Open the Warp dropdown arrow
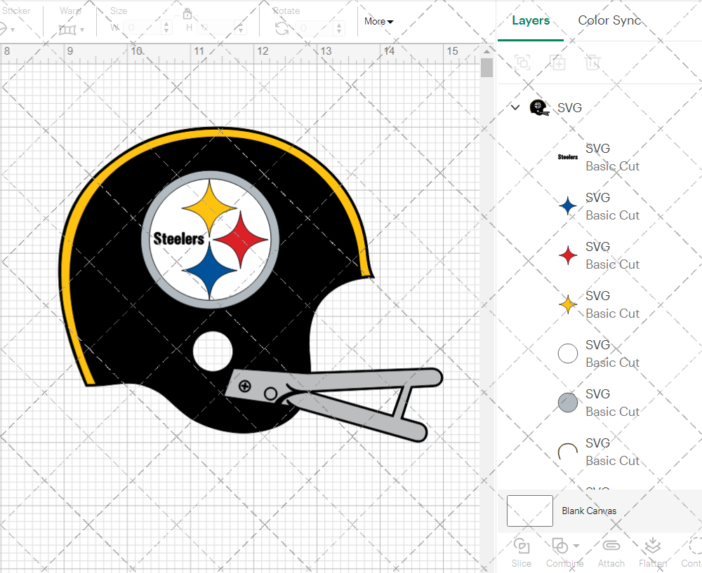 [82, 30]
